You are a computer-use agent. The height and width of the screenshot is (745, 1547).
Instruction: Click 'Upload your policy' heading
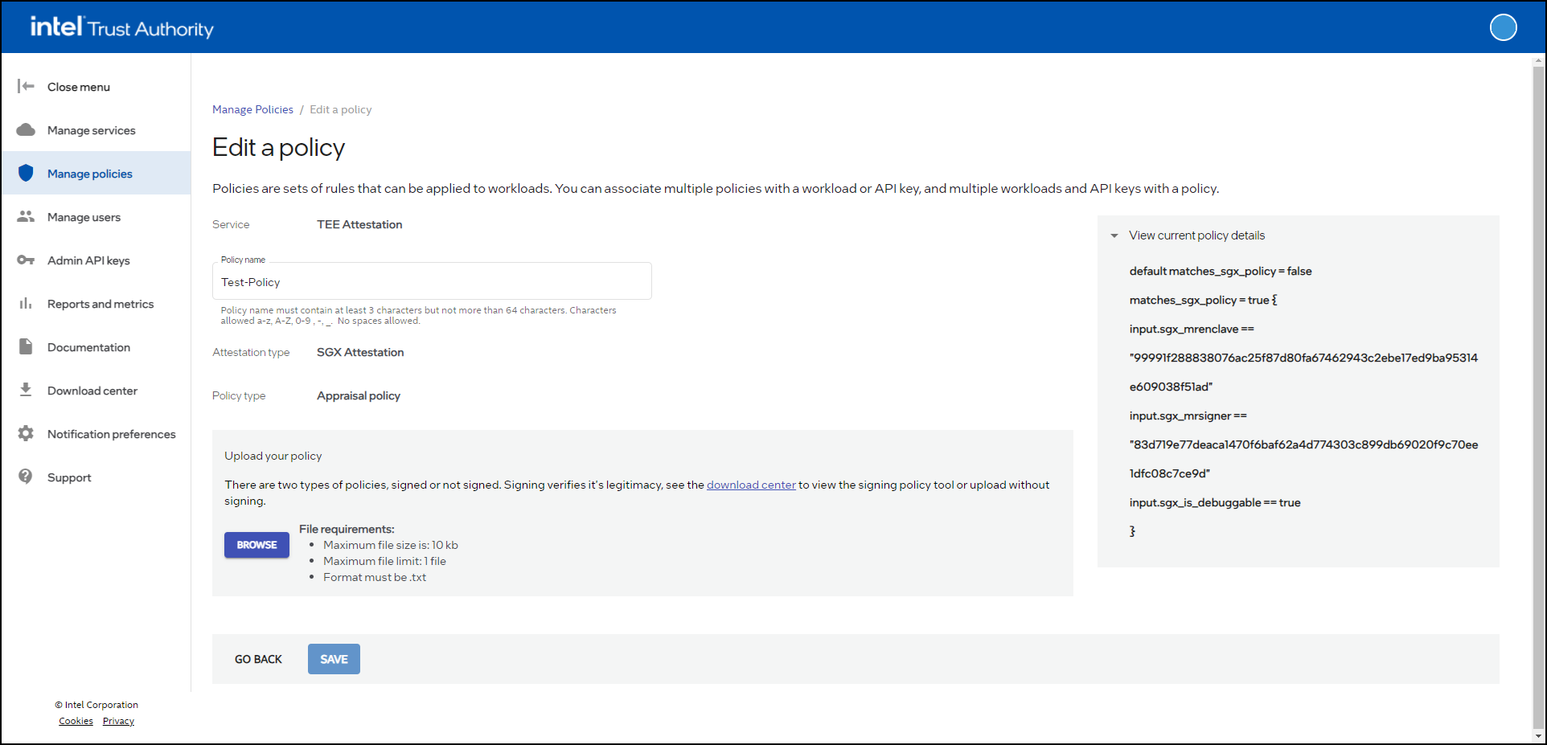pos(273,456)
